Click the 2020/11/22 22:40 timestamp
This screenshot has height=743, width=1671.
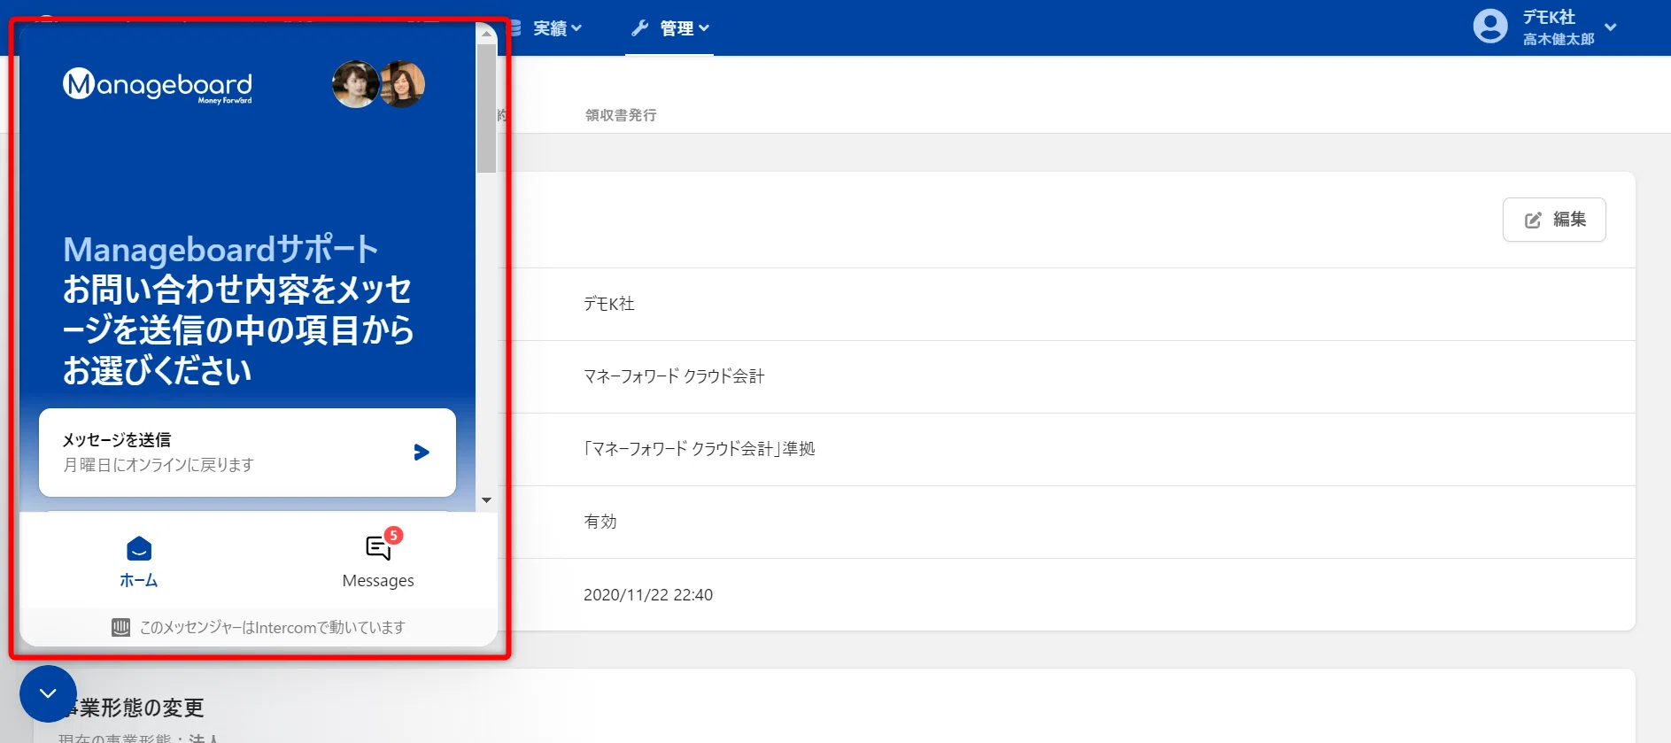tap(648, 595)
